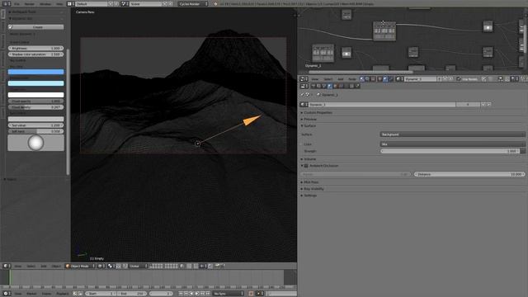Click the play animation button in timeline
The width and height of the screenshot is (528, 297).
pyautogui.click(x=197, y=294)
